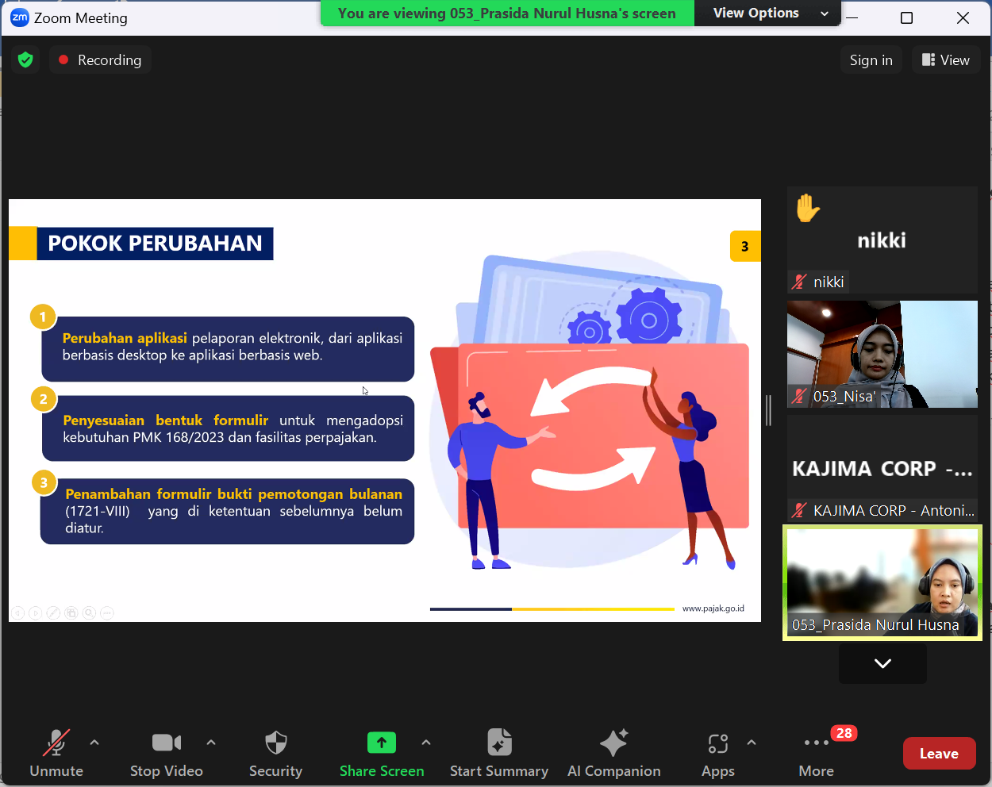Click the Share Screen icon
The image size is (992, 787).
(x=381, y=743)
